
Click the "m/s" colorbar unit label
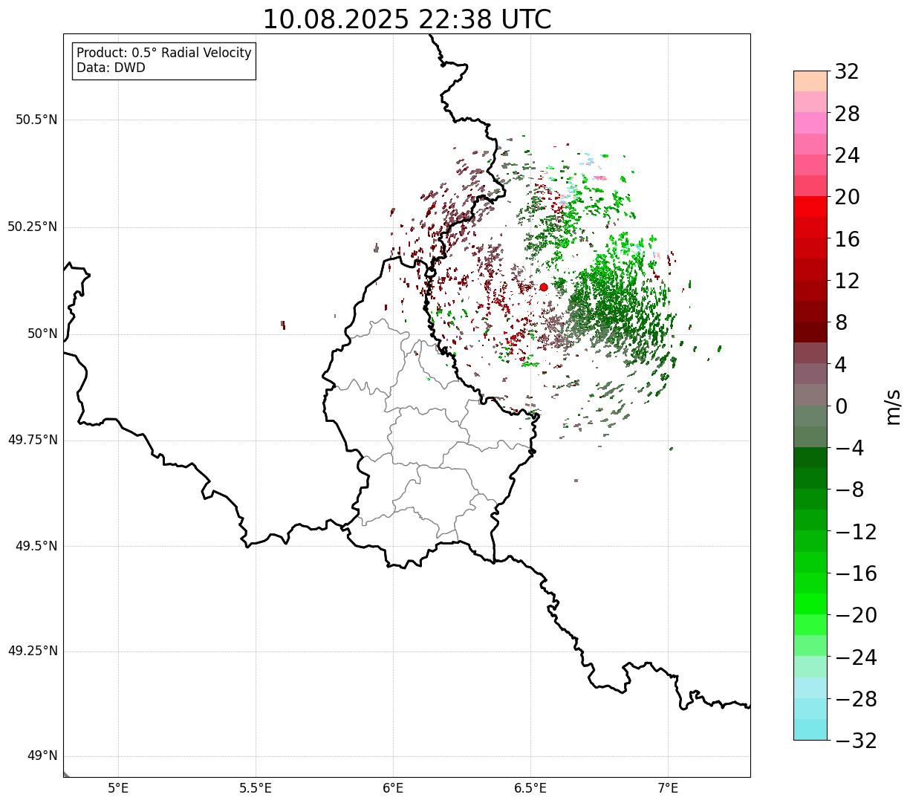click(894, 406)
